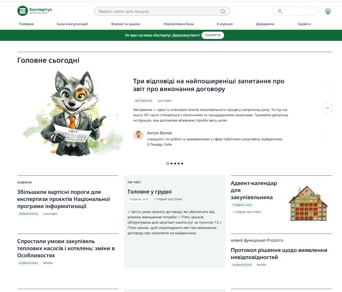Select the third carousel dot indicator
The image size is (342, 292).
click(175, 164)
